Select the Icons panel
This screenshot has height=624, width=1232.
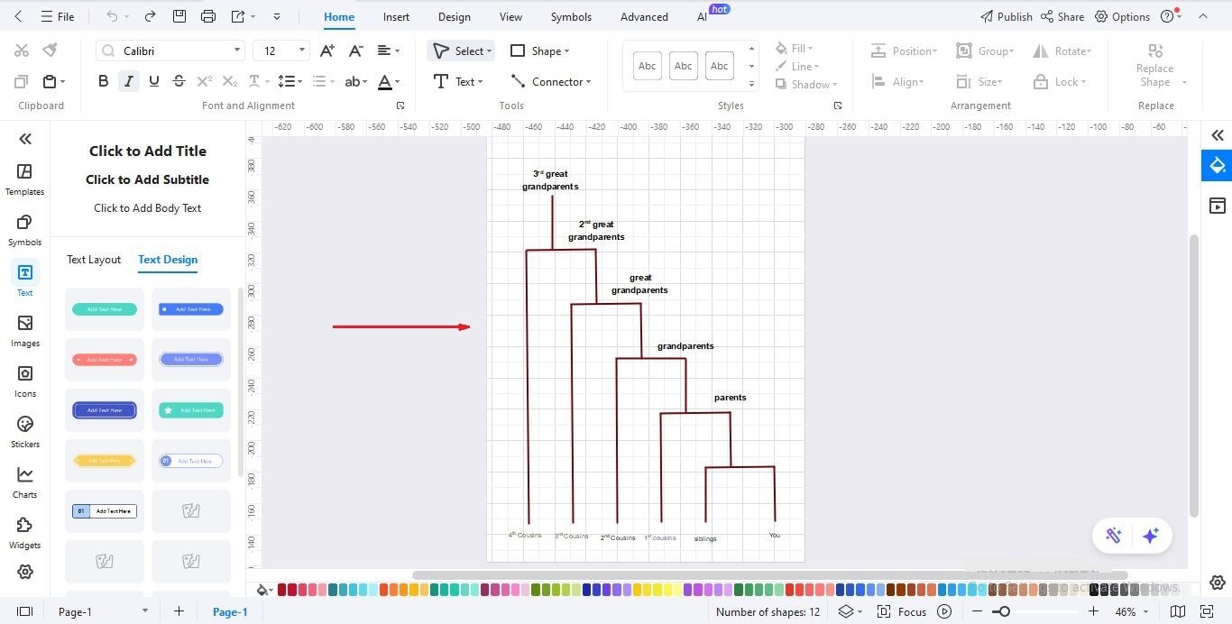click(x=24, y=379)
